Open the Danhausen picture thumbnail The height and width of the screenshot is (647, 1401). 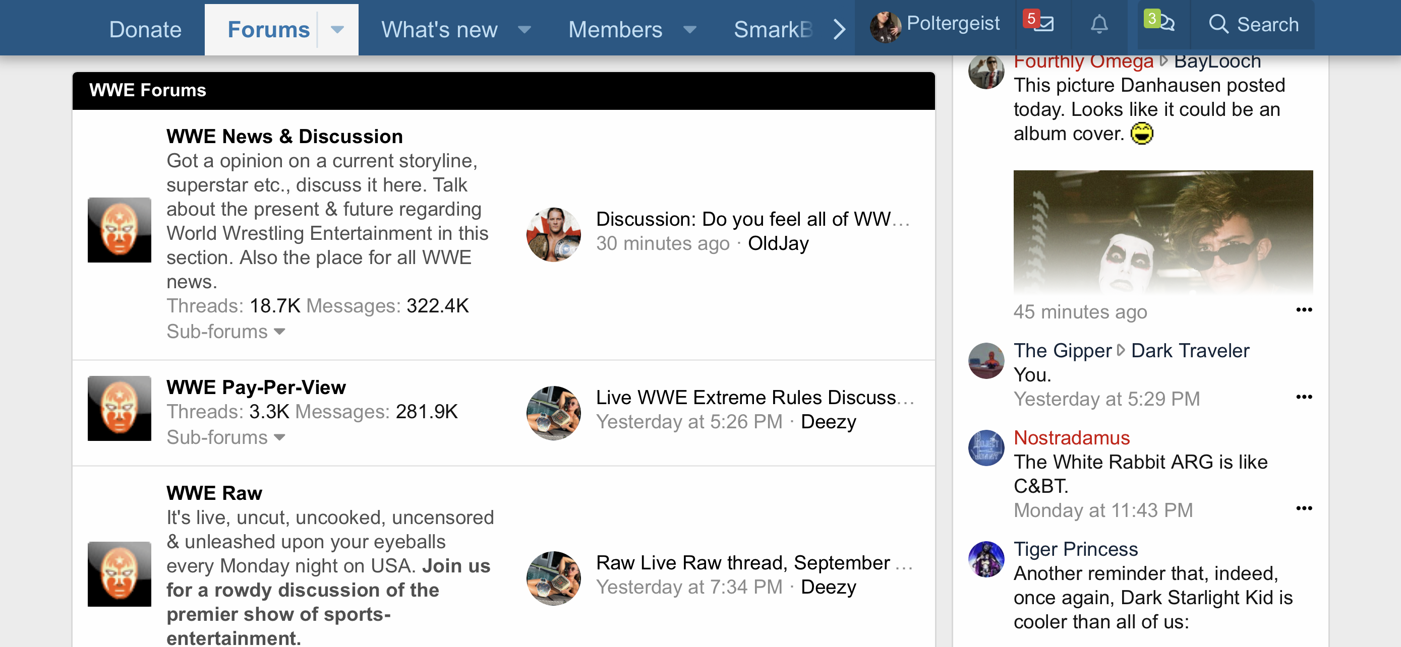1162,232
